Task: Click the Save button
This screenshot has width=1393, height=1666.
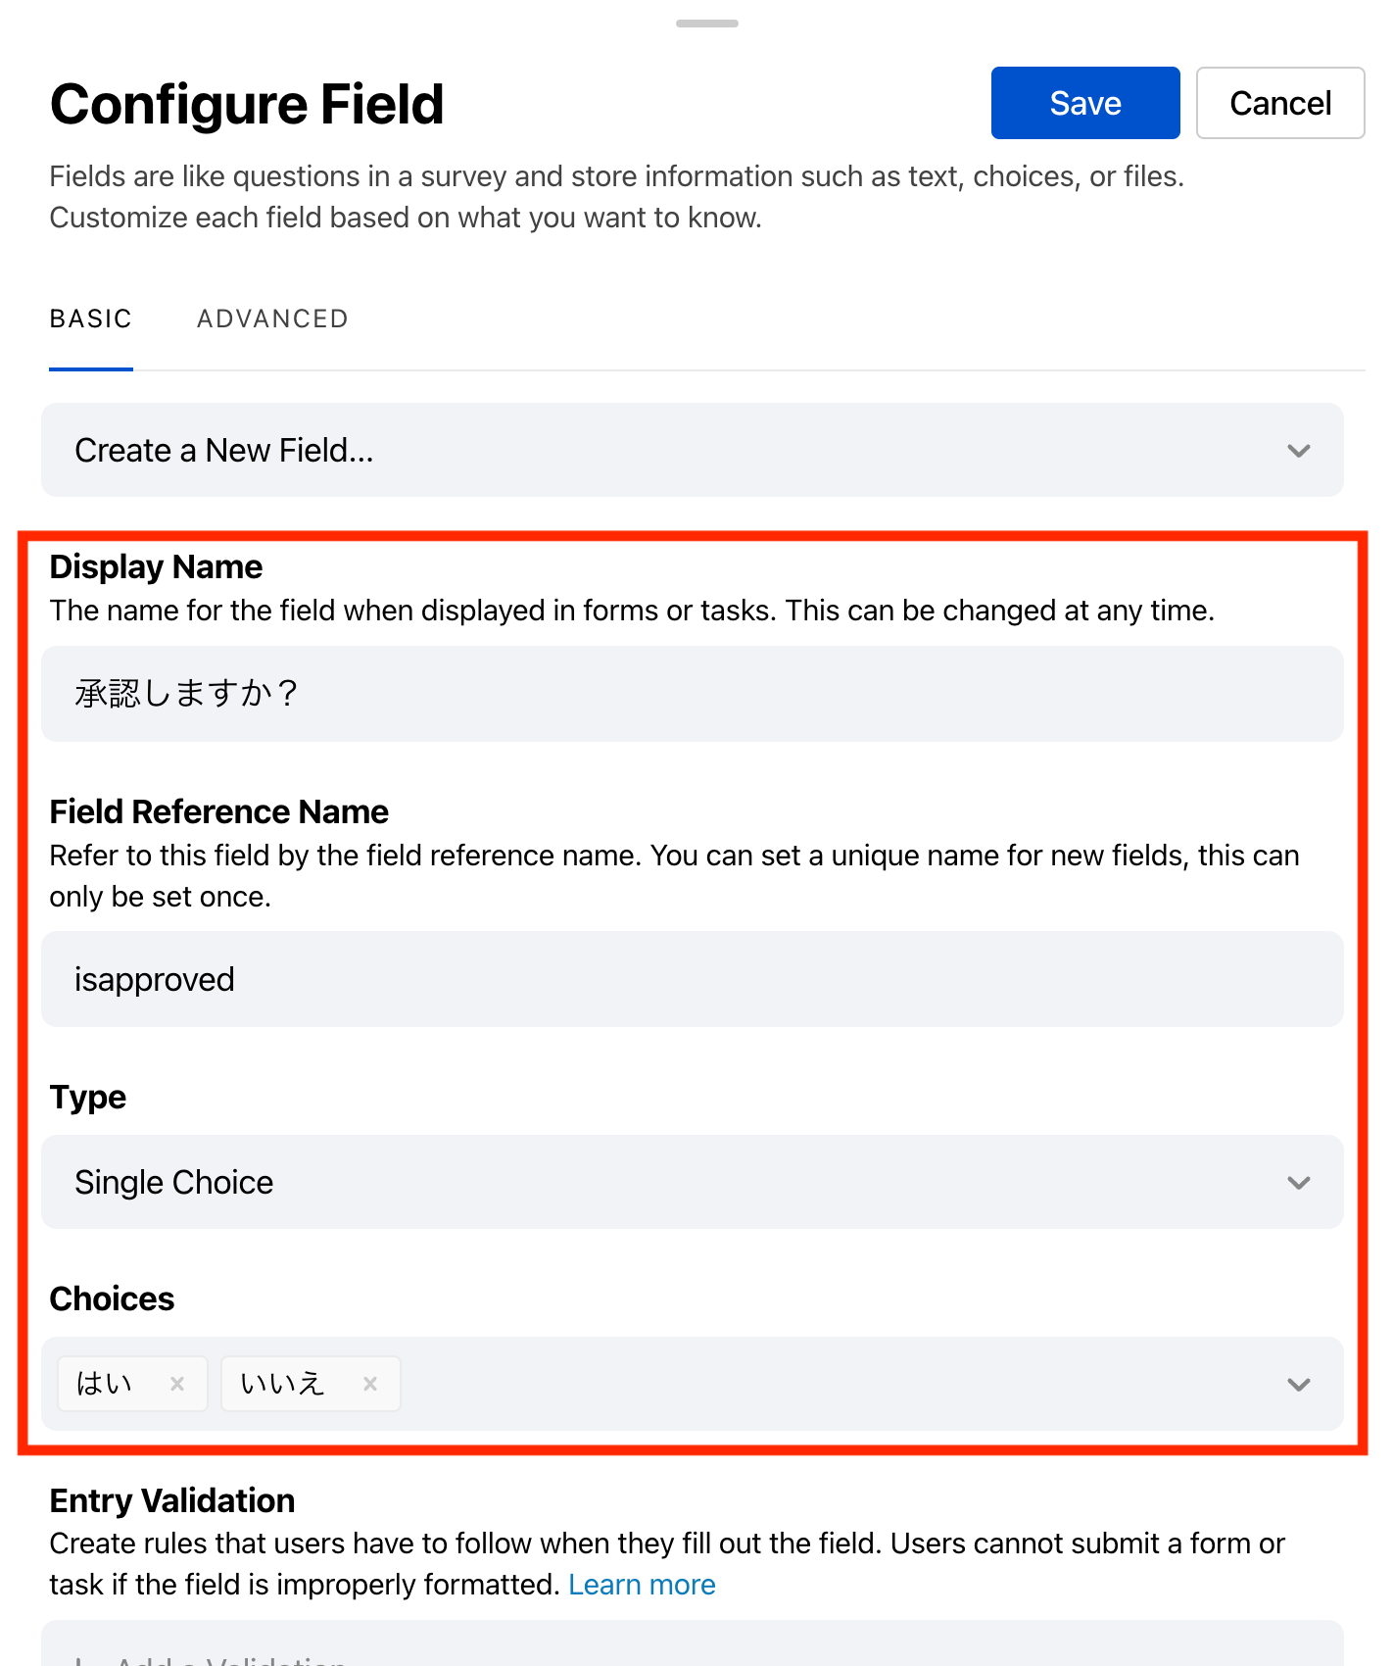Action: pos(1084,103)
